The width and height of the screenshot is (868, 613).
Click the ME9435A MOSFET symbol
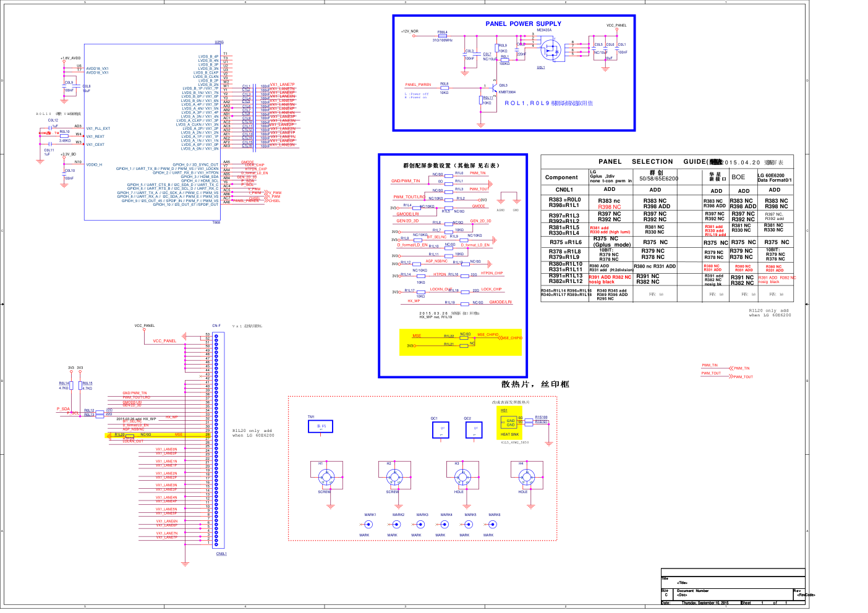pyautogui.click(x=549, y=49)
